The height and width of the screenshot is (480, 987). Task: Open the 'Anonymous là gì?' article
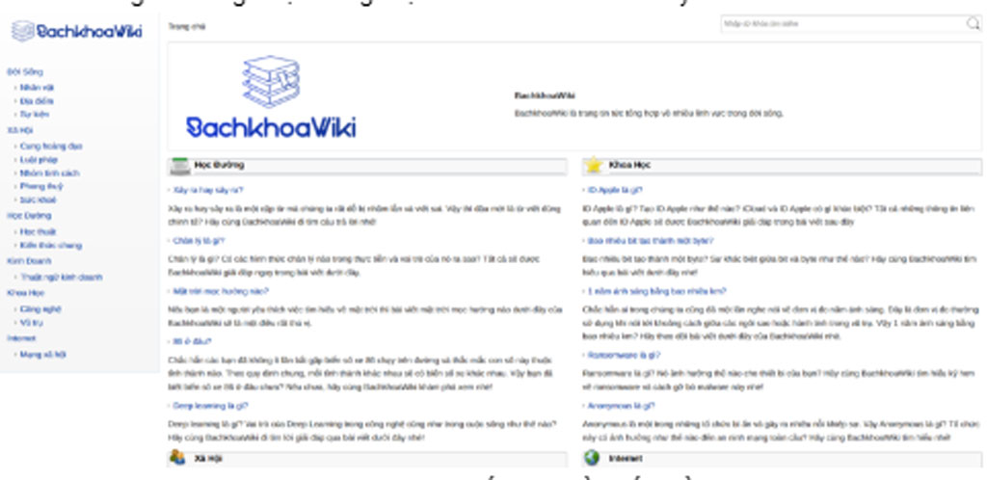(621, 406)
